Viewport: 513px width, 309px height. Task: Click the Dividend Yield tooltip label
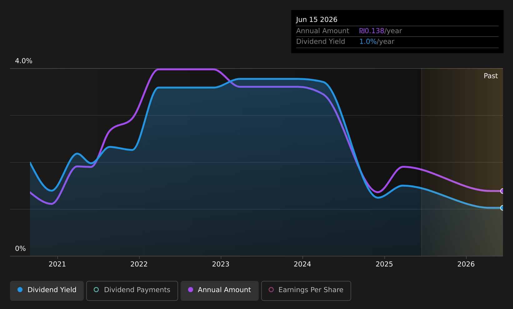pyautogui.click(x=321, y=42)
